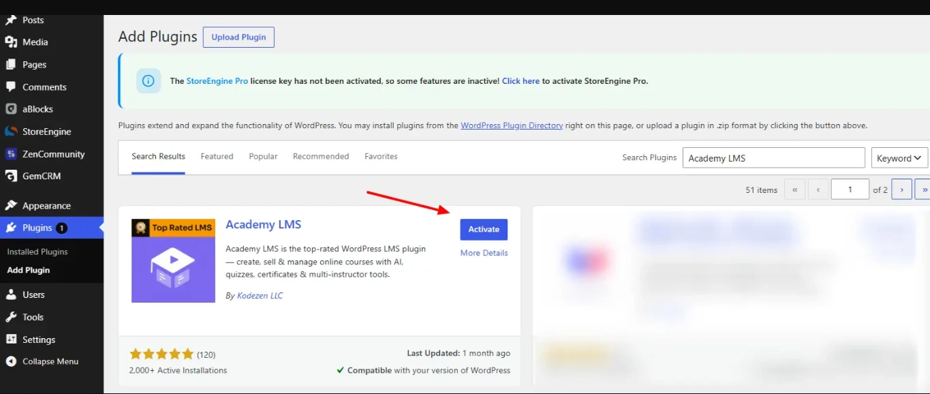Click the Plugins update count badge
The height and width of the screenshot is (394, 930).
point(61,228)
